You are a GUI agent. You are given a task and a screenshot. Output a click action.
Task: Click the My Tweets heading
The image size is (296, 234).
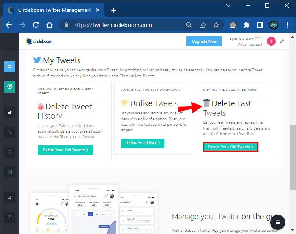pyautogui.click(x=57, y=60)
